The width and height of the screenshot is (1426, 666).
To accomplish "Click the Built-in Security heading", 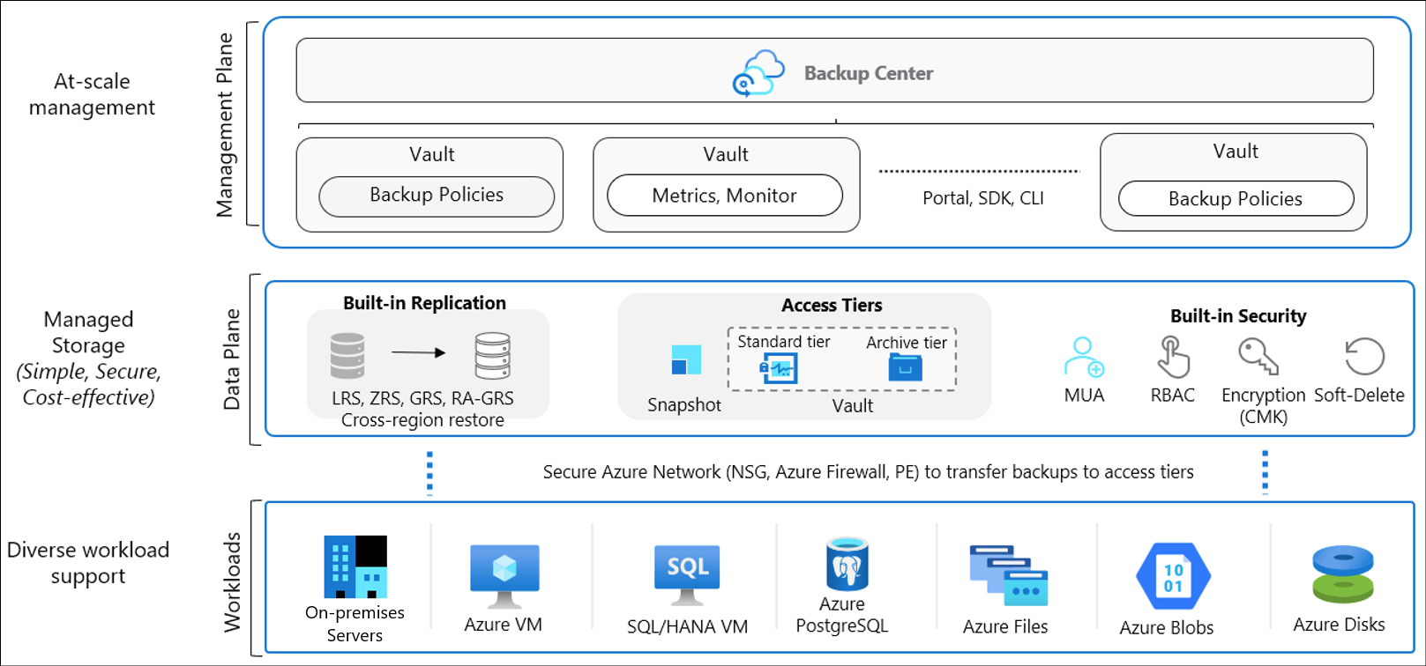I will click(x=1238, y=316).
